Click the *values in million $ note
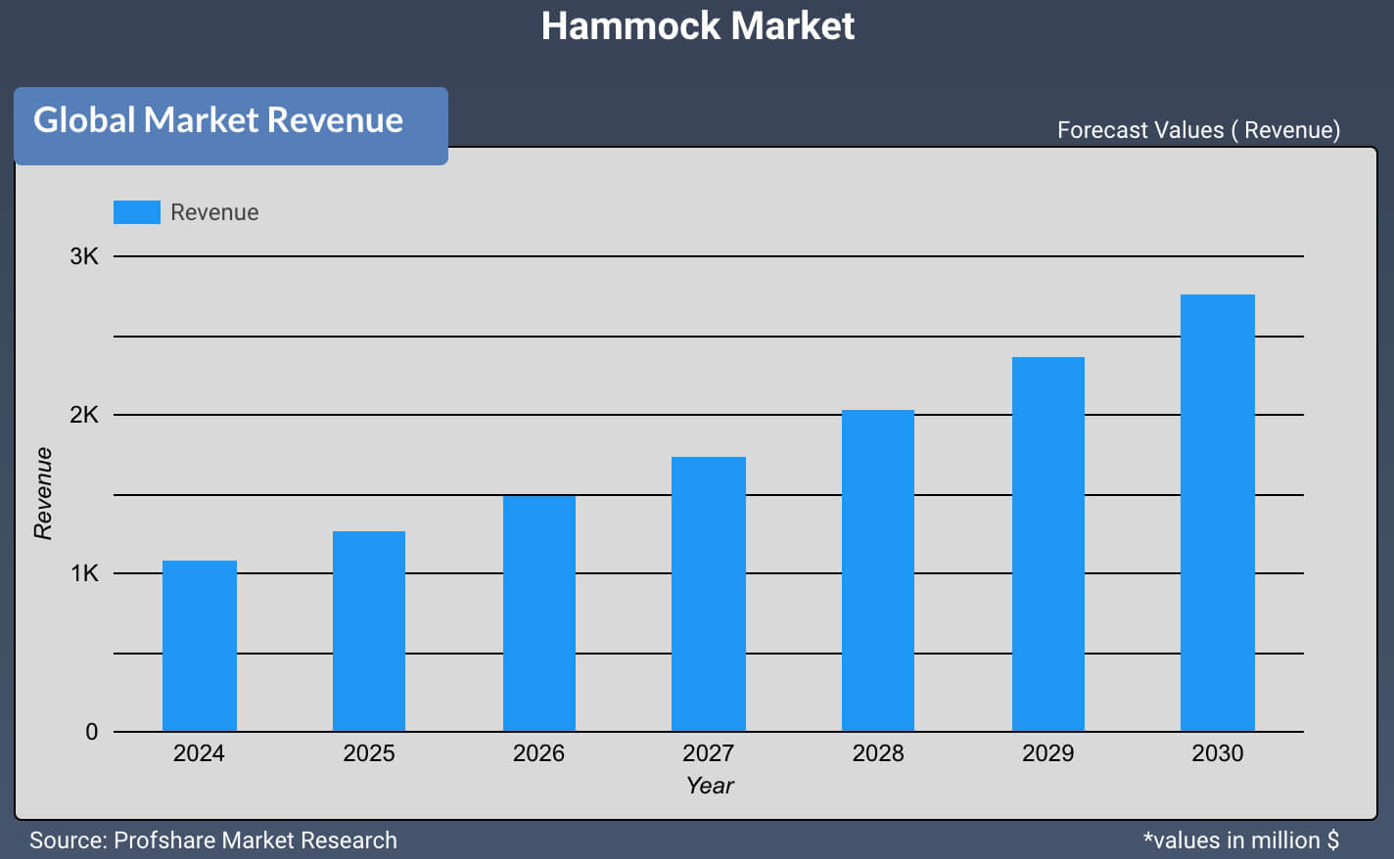Image resolution: width=1394 pixels, height=859 pixels. (x=1241, y=840)
